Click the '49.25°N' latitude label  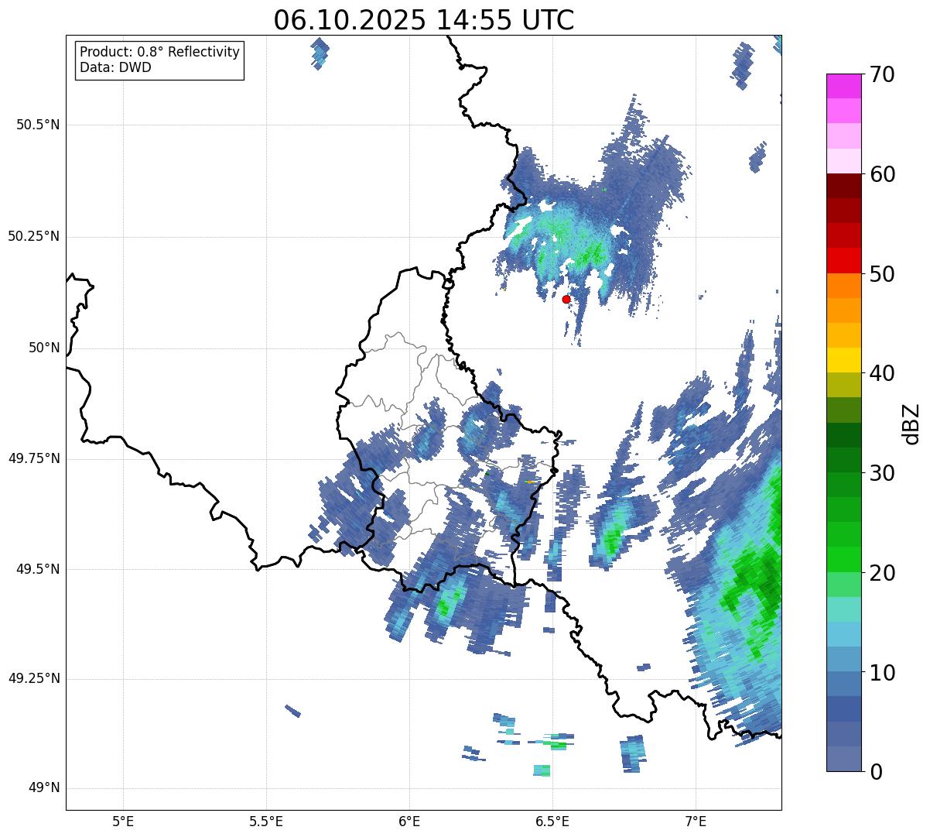[x=34, y=678]
